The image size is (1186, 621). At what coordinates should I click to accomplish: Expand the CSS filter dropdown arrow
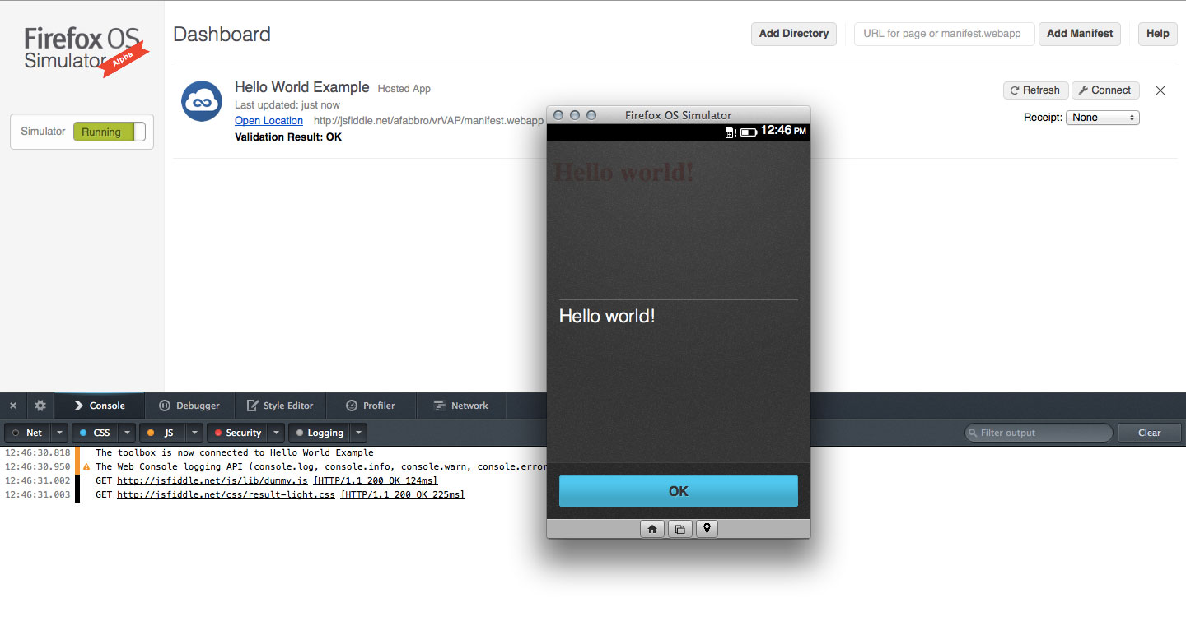click(x=127, y=433)
